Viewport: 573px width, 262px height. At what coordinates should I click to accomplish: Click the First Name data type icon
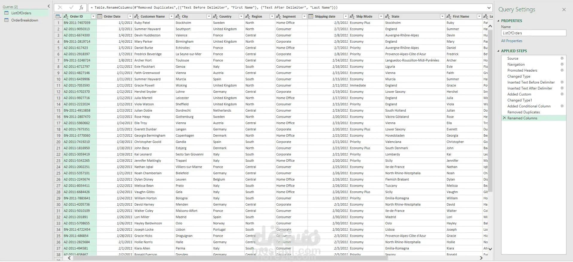click(x=449, y=16)
